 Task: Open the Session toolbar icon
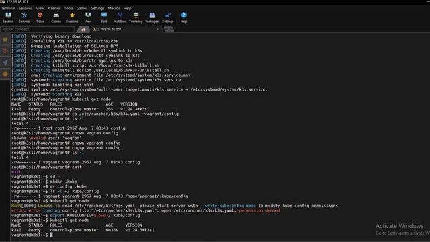[x=8, y=17]
